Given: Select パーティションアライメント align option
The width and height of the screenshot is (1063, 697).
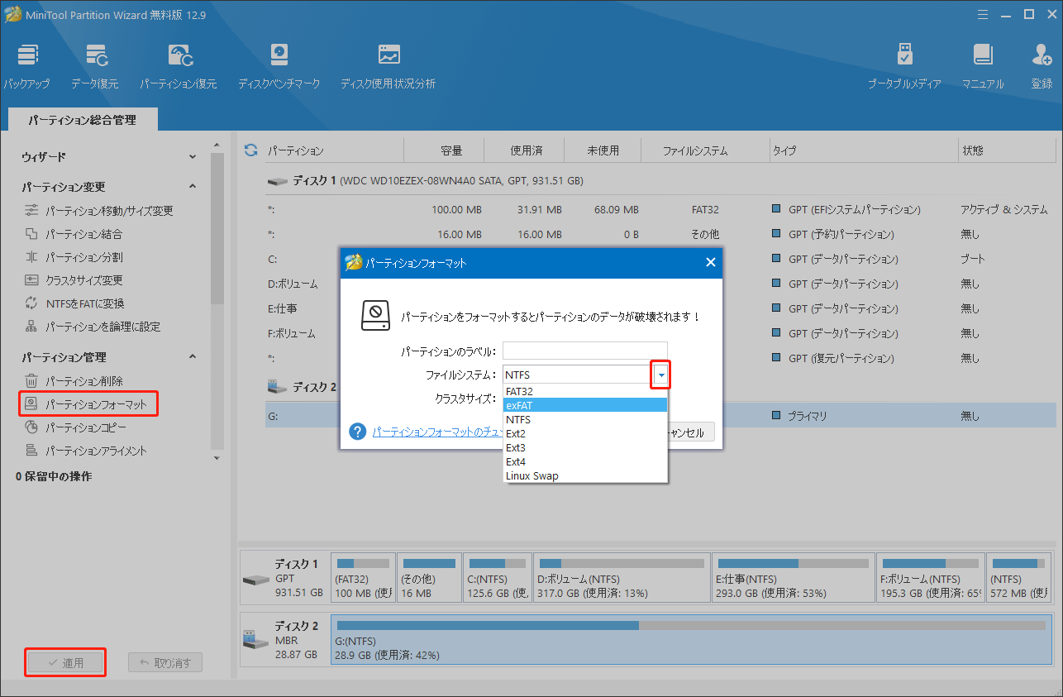Looking at the screenshot, I should 86,451.
